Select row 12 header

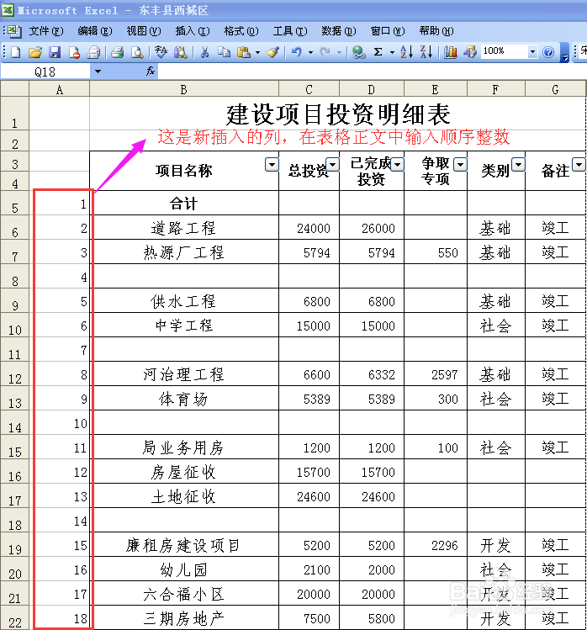(x=14, y=374)
